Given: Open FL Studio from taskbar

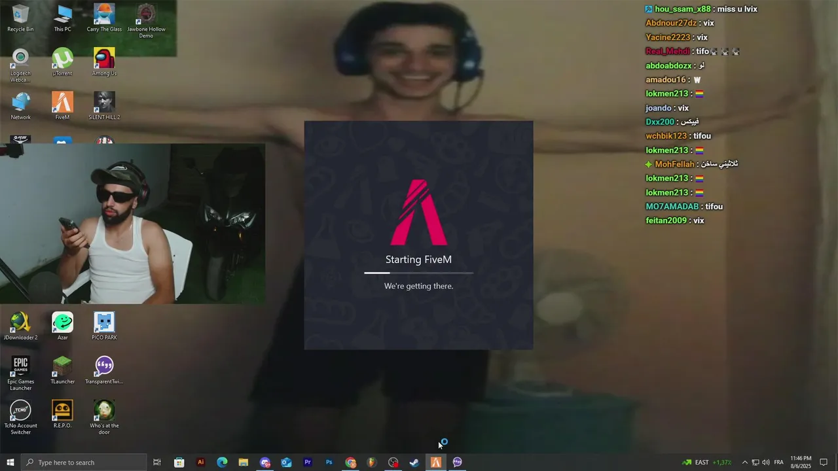Looking at the screenshot, I should click(x=371, y=462).
